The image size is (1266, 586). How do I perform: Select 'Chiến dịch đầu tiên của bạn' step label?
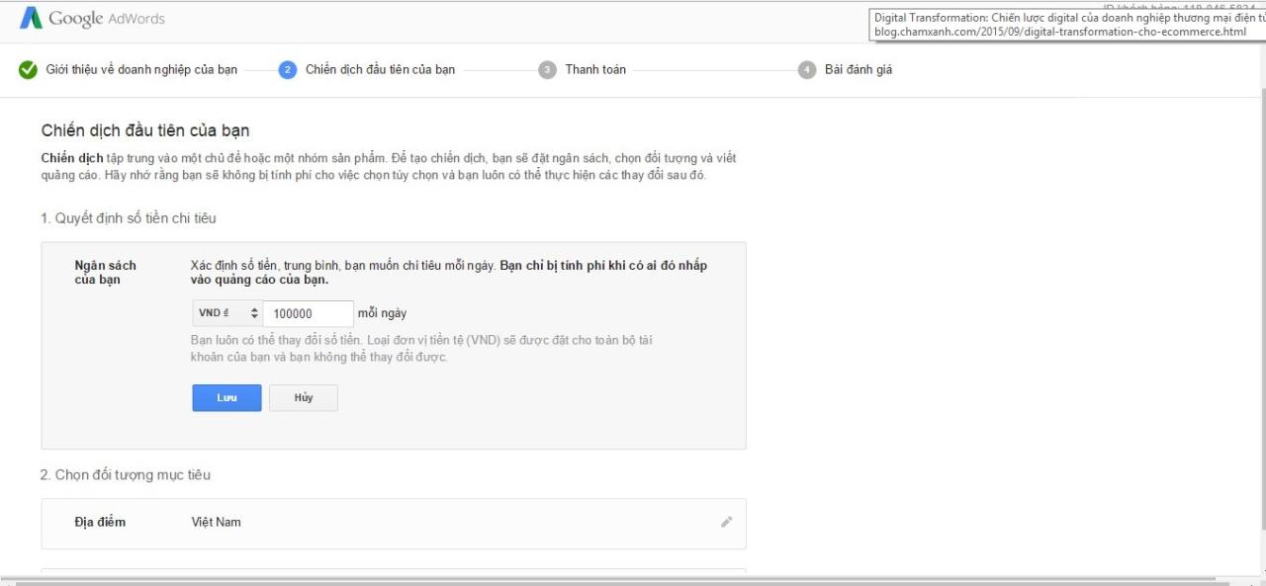click(380, 70)
